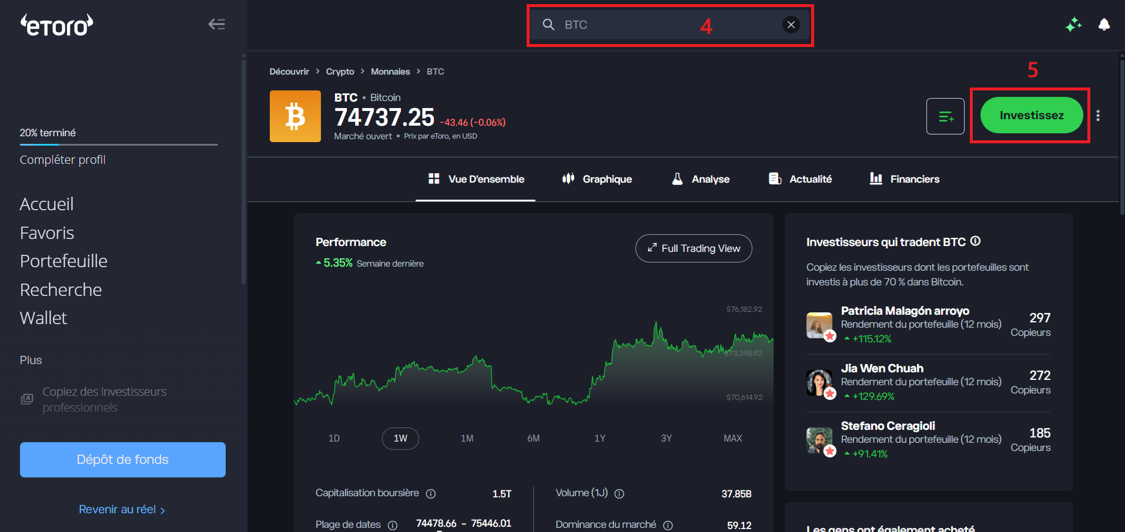Switch to the Graphique tab
The width and height of the screenshot is (1125, 532).
597,179
